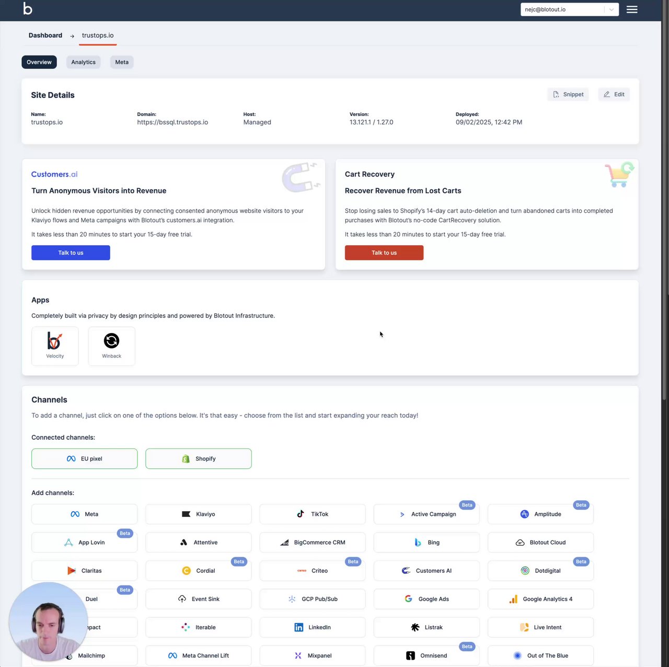Switch to the Meta tab

pos(122,62)
